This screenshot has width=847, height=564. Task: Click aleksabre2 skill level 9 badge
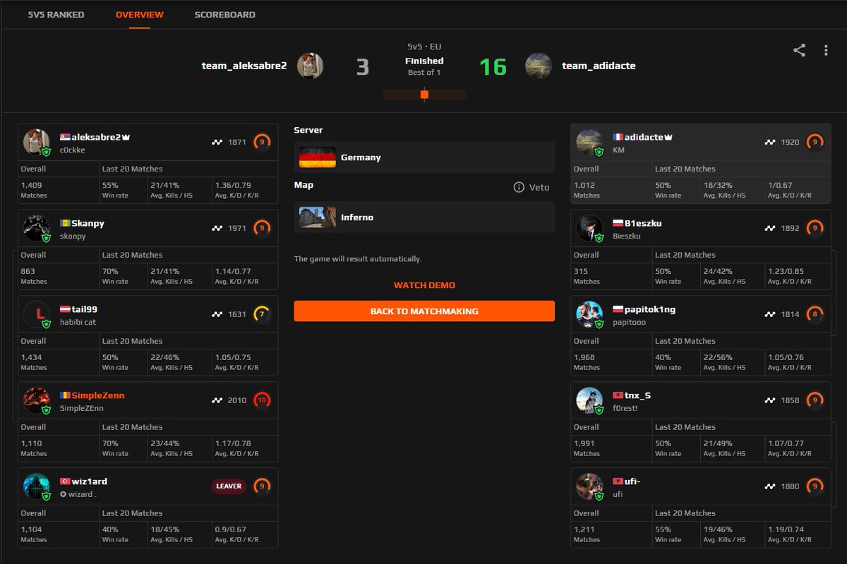263,142
